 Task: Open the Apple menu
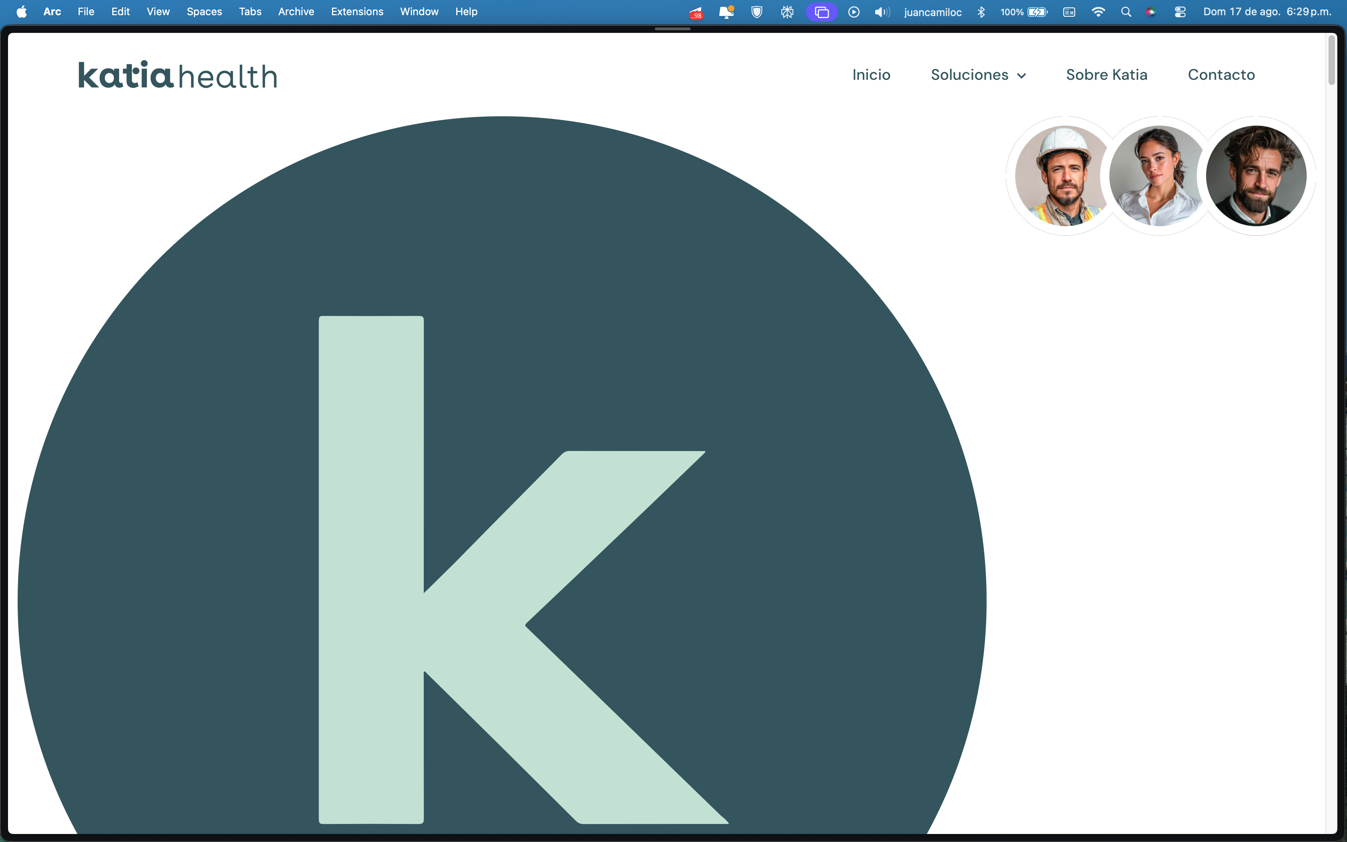tap(22, 12)
